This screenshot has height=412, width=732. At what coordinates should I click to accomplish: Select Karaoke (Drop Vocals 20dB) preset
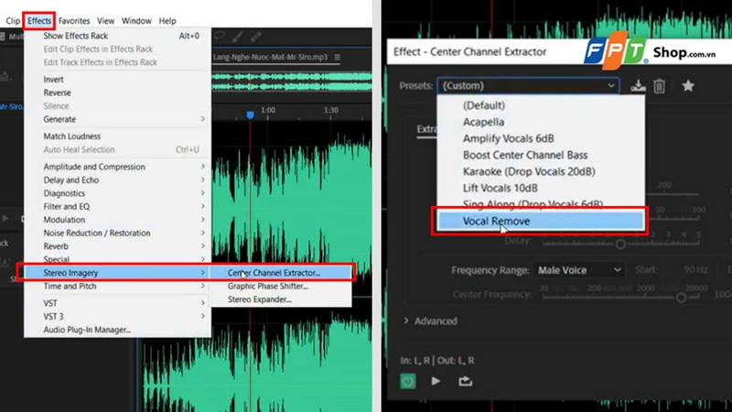tap(541, 171)
